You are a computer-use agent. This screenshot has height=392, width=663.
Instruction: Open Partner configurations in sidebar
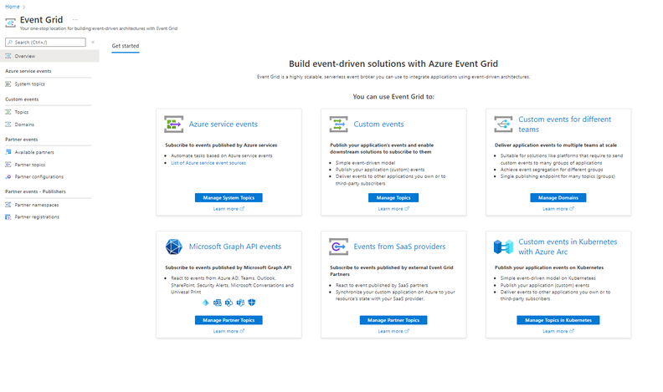click(39, 177)
